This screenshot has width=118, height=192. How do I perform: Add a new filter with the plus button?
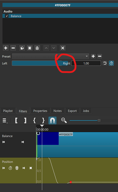pyautogui.click(x=6, y=48)
